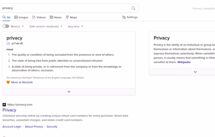Click the magnifying glass search button
215x137 pixels.
click(133, 8)
